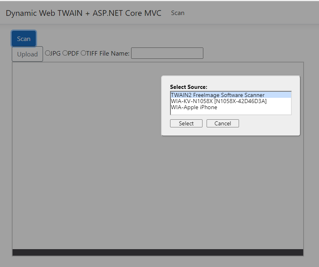The width and height of the screenshot is (319, 267).
Task: Click blank space below WIA-Apple iPhone entry
Action: 230,112
